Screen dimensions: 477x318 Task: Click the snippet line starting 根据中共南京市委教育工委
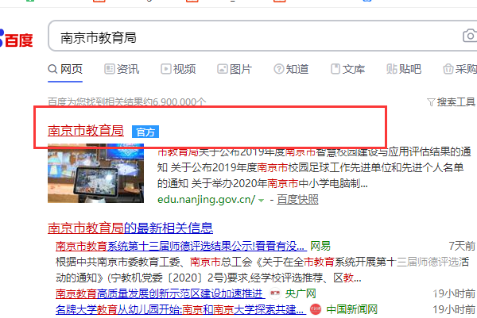[x=262, y=262]
